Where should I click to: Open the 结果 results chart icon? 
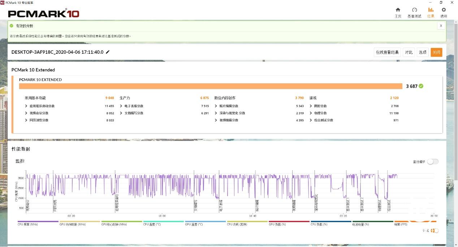point(431,10)
